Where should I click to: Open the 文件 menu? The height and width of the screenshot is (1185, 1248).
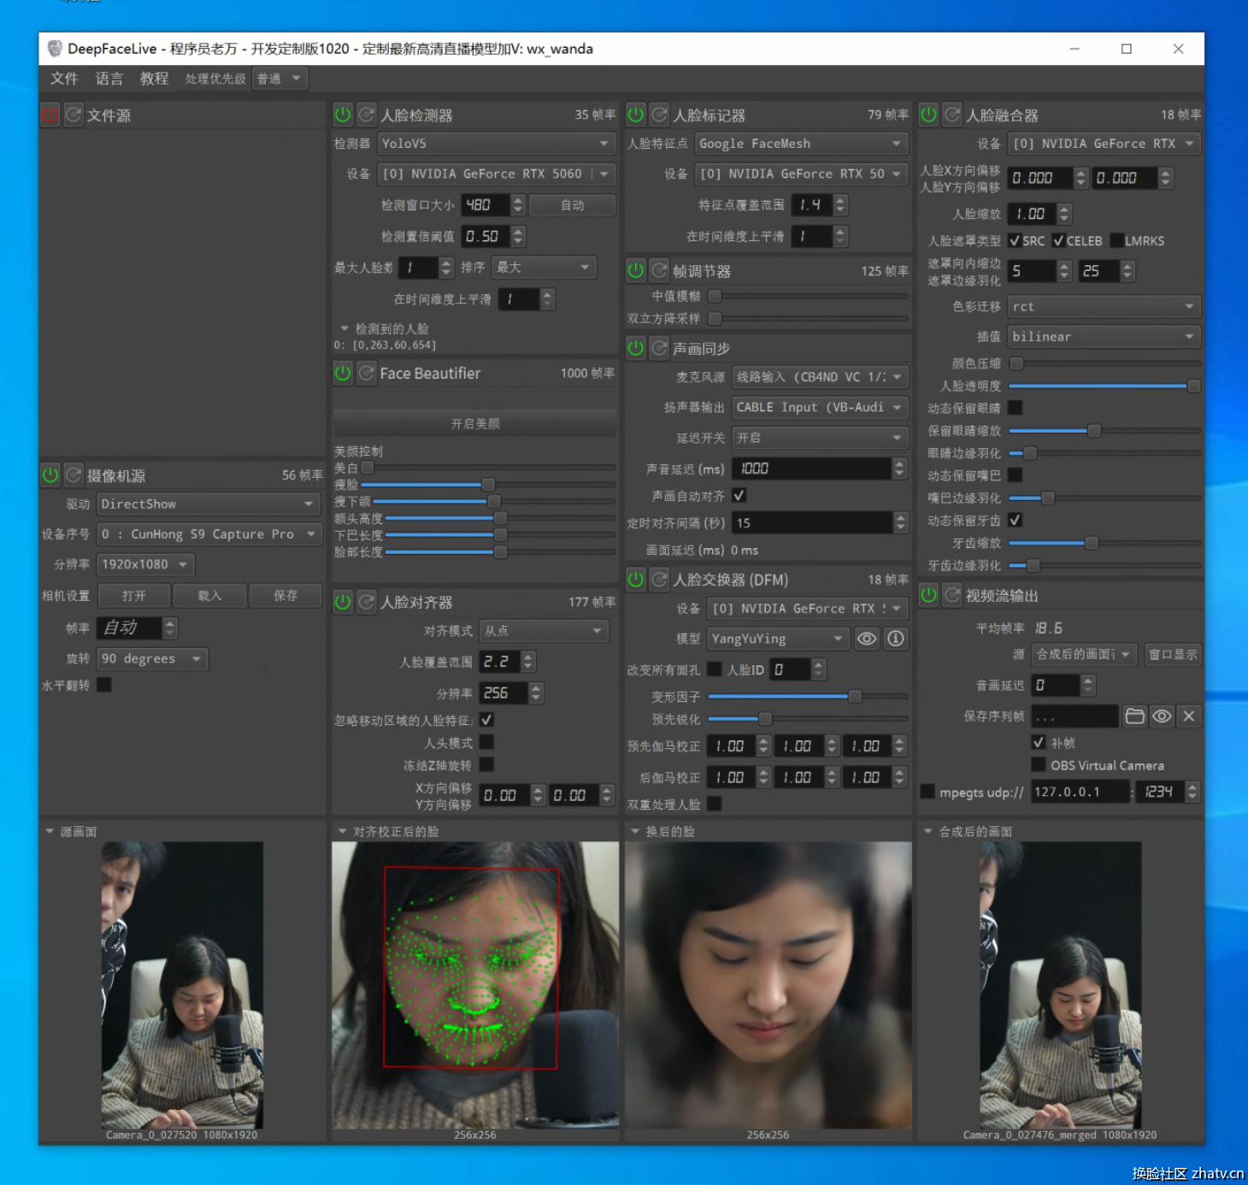point(64,79)
